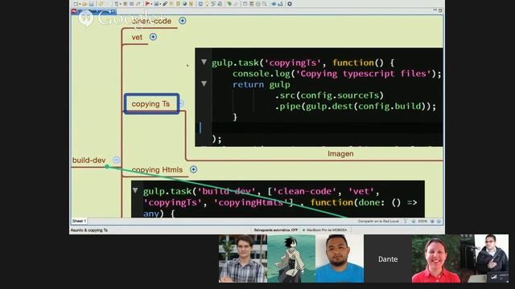Select the blue-shirt participant thumbnail
515x289 pixels.
pyautogui.click(x=340, y=258)
